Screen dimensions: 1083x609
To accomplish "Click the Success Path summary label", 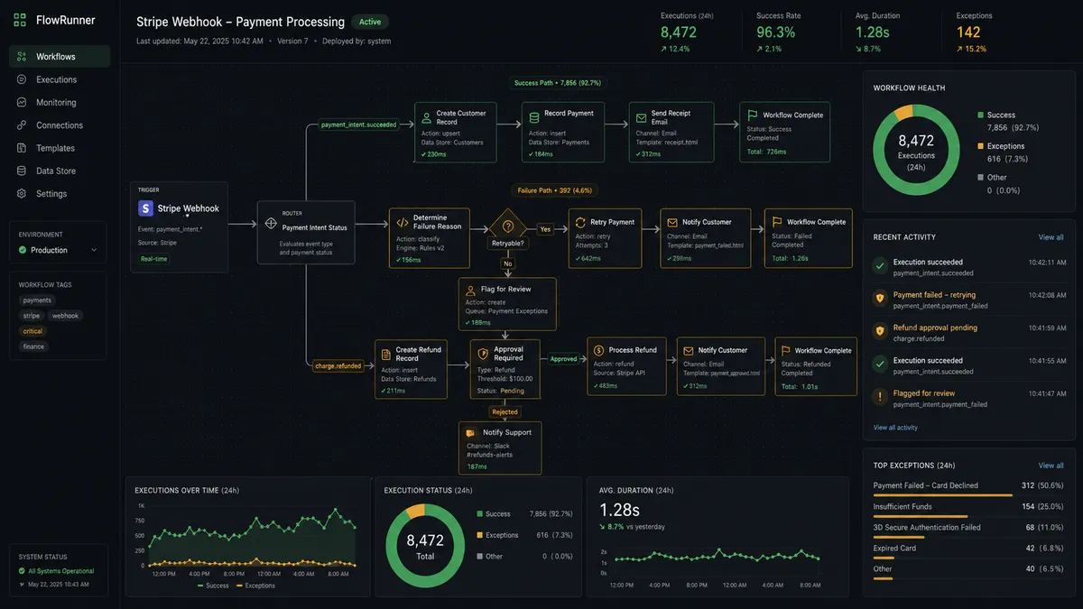I will [558, 82].
